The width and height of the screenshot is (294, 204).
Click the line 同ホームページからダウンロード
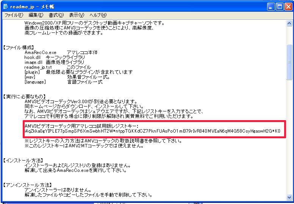pos(84,107)
